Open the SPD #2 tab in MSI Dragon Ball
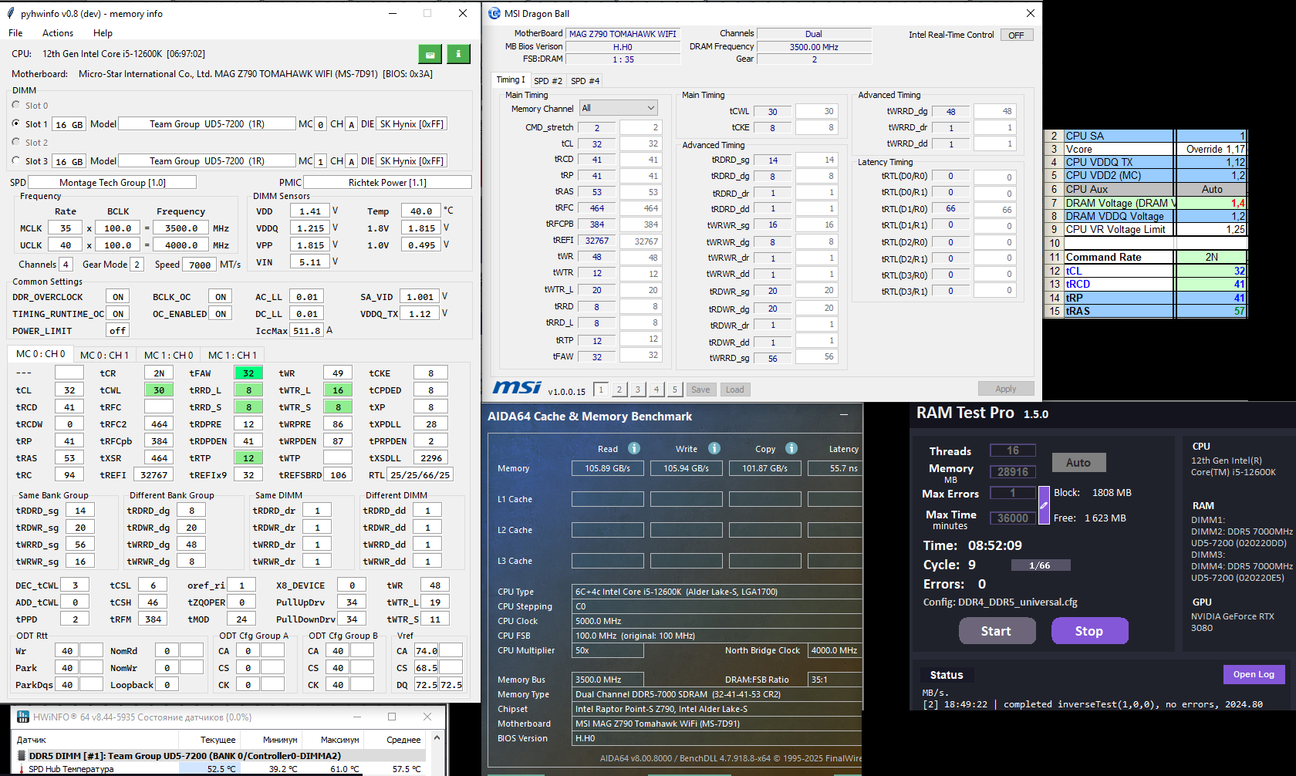Viewport: 1296px width, 776px height. coord(548,81)
